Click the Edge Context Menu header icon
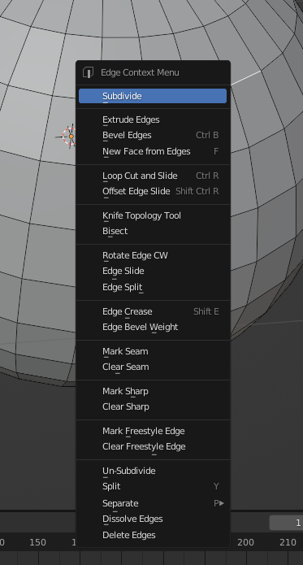Viewport: 303px width, 565px height. [x=89, y=72]
